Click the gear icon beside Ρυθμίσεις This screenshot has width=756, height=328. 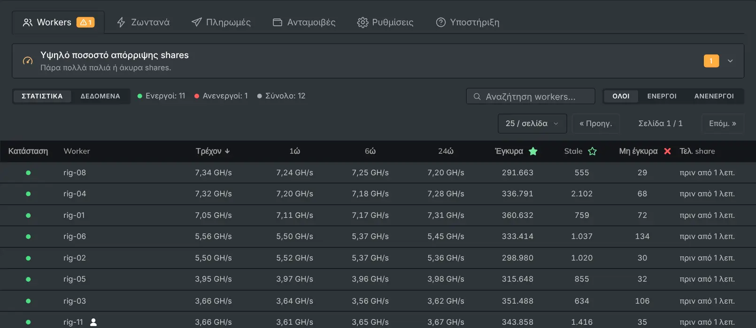pos(363,22)
